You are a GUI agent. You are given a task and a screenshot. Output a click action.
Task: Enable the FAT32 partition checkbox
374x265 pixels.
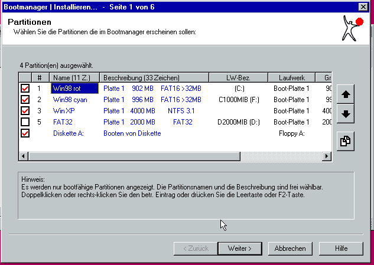coord(25,122)
